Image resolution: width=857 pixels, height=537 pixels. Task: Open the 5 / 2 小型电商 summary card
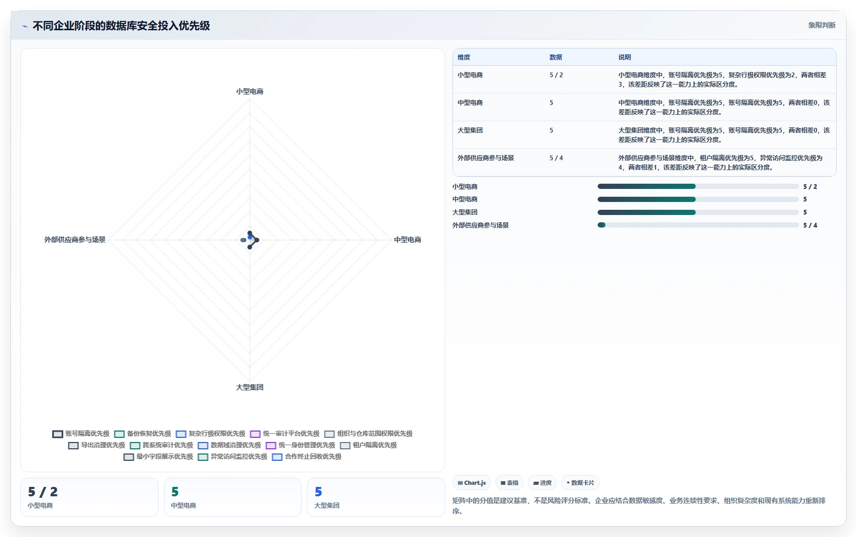pyautogui.click(x=89, y=497)
